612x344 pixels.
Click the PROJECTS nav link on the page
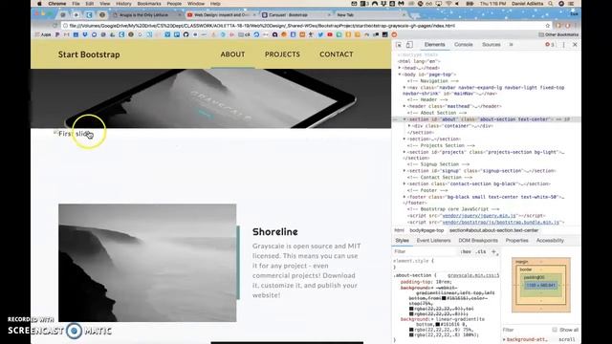point(283,54)
